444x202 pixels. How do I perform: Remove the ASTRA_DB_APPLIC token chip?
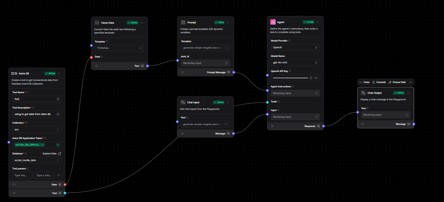(43, 145)
